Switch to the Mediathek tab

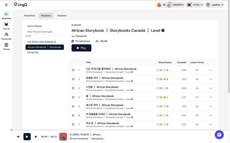coord(29,16)
